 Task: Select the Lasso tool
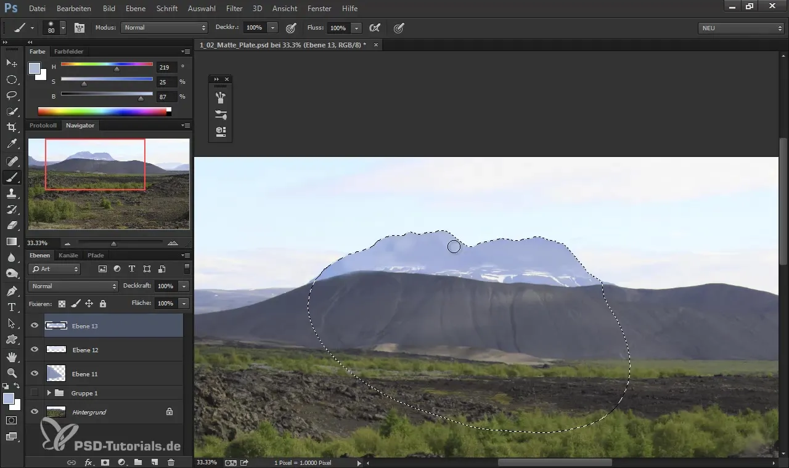[x=12, y=95]
